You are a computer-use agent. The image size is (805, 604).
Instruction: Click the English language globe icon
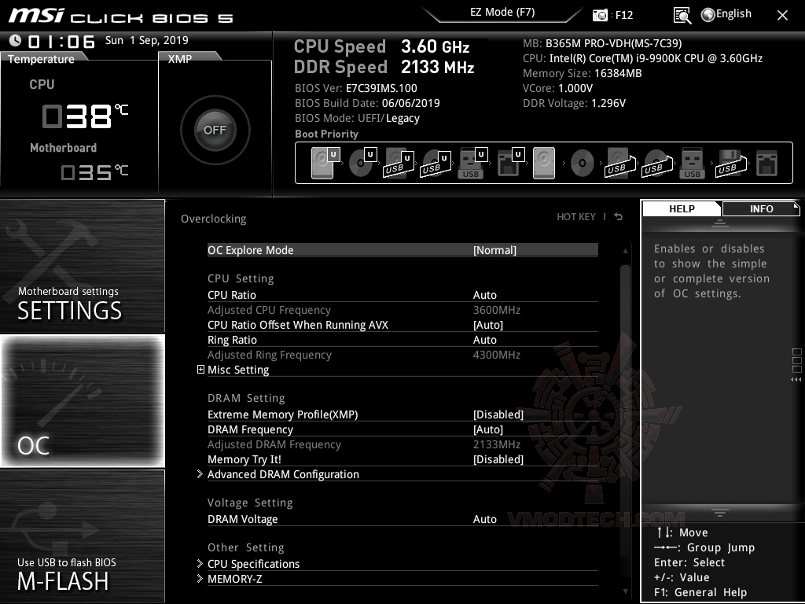pyautogui.click(x=710, y=13)
